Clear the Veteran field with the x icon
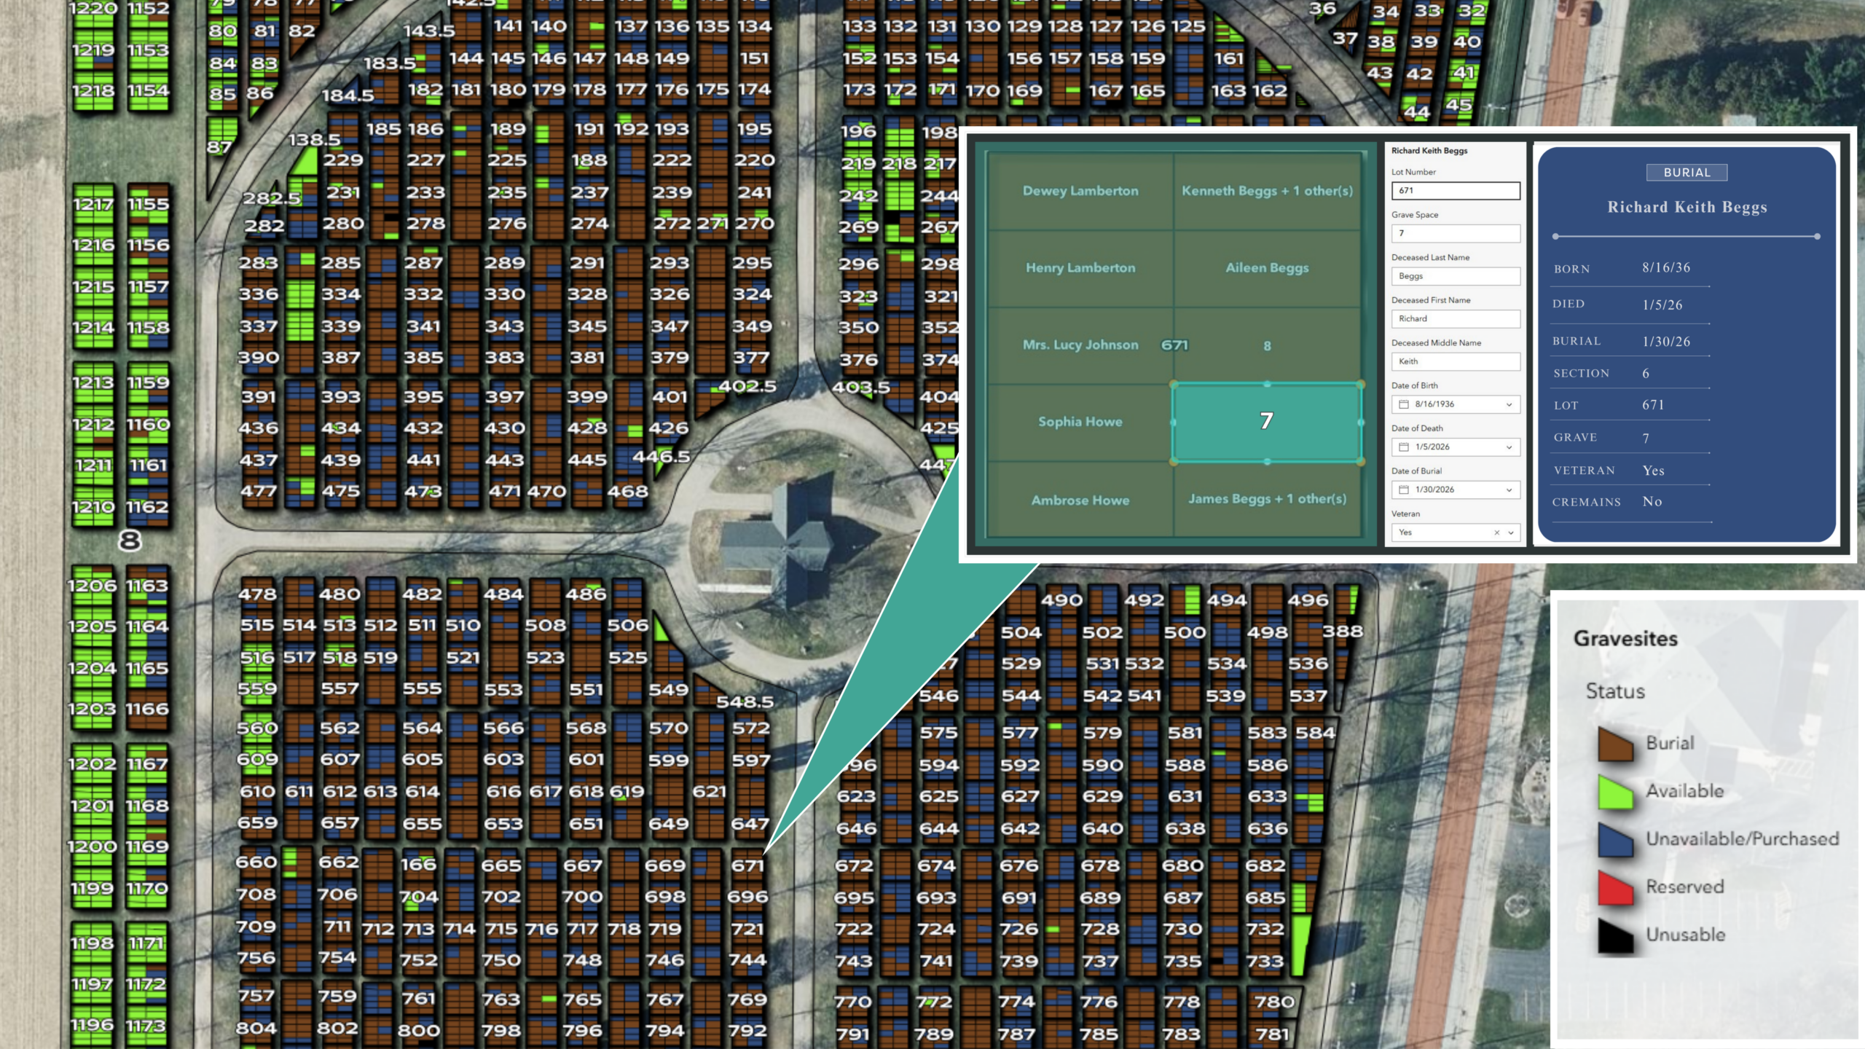Screen dimensions: 1865x1049 [1496, 533]
